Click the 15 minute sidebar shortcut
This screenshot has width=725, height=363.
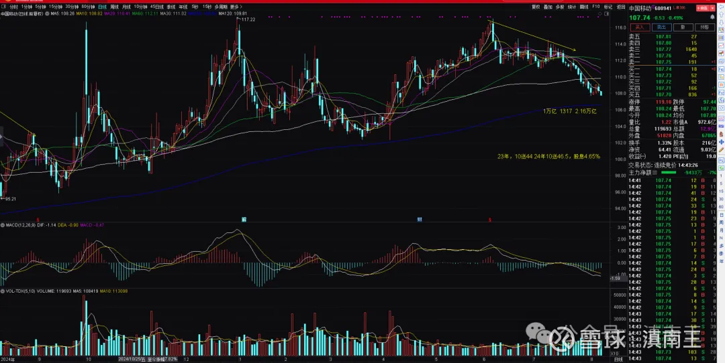[721, 191]
